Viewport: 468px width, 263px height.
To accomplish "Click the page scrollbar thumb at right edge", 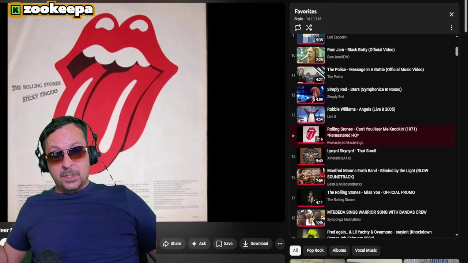I will pos(465,16).
